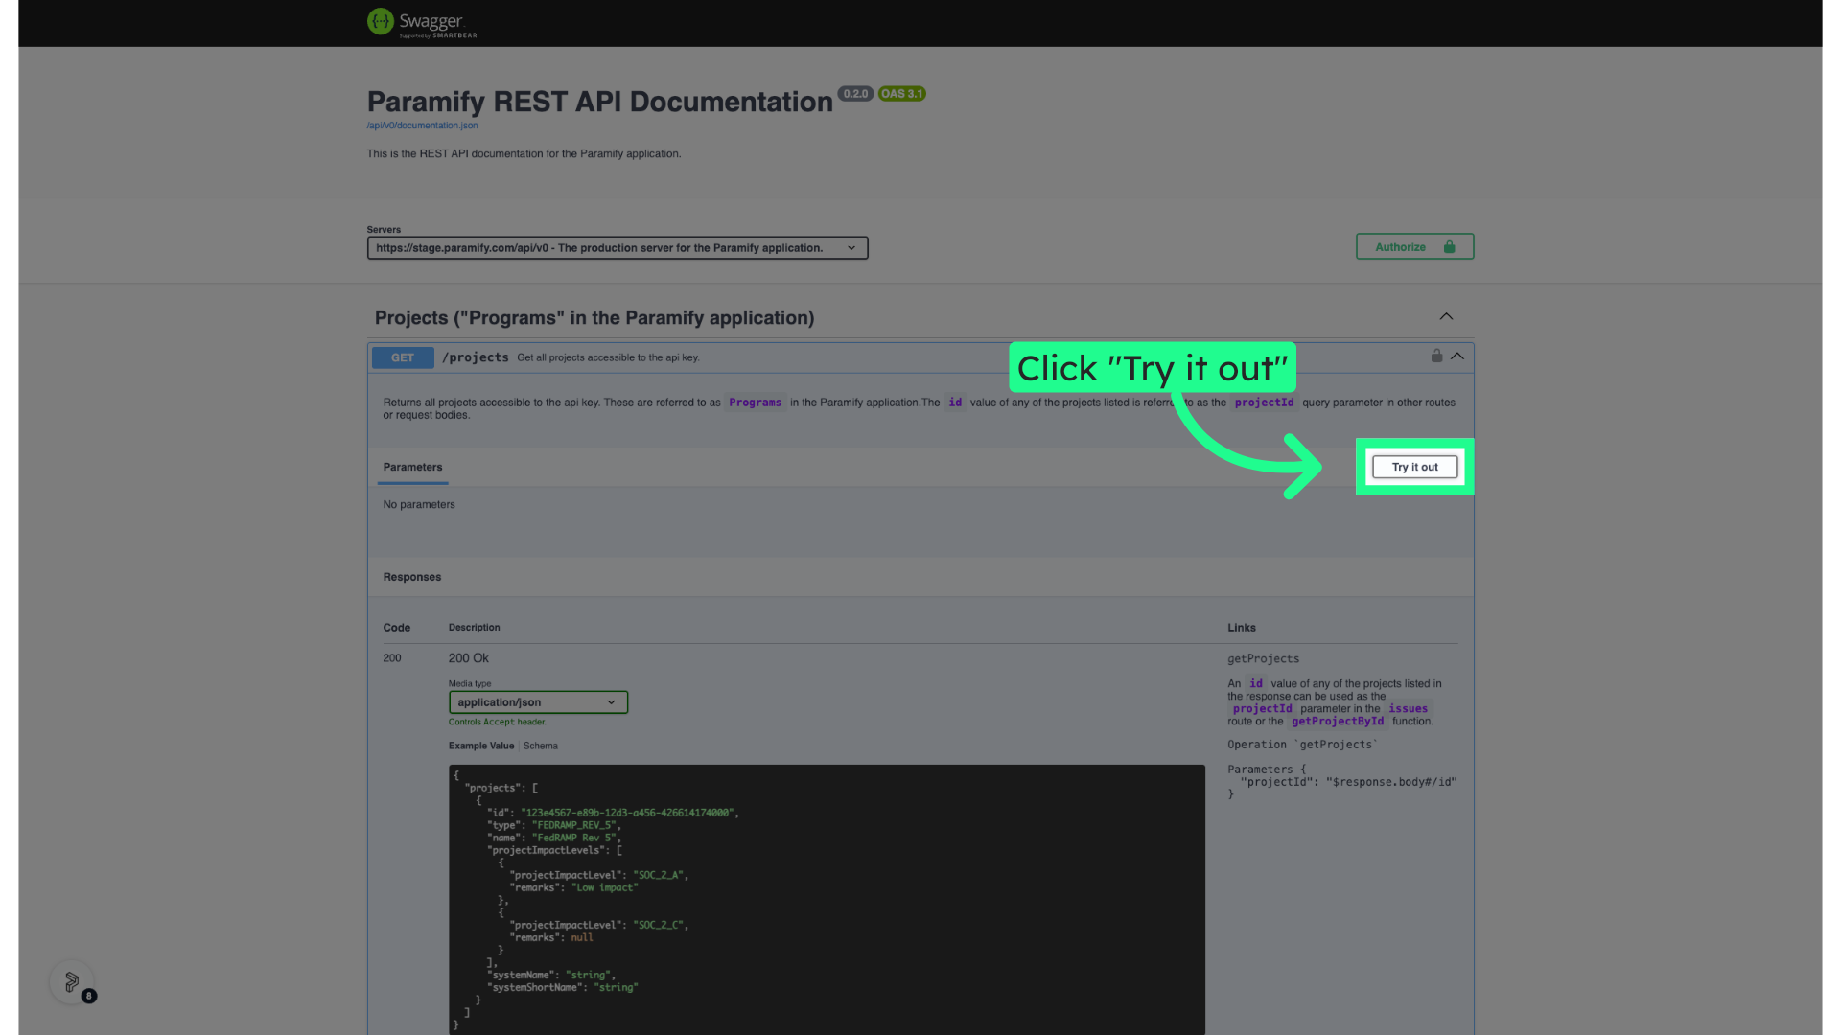Open the Servers dropdown selector

click(x=618, y=248)
